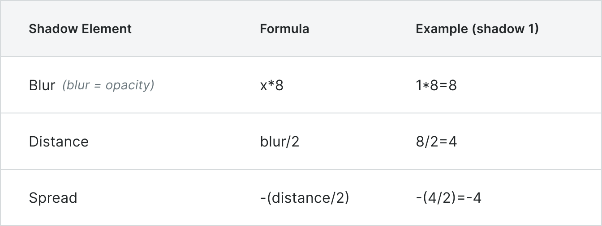The width and height of the screenshot is (602, 226).
Task: Select the -(distance/2) formula cell
Action: tap(304, 198)
